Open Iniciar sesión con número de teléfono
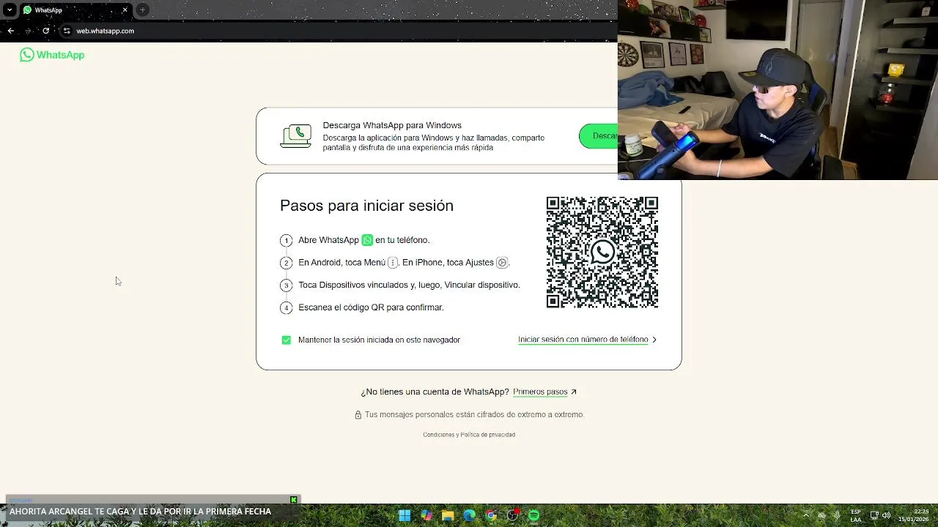This screenshot has height=527, width=938. 583,340
